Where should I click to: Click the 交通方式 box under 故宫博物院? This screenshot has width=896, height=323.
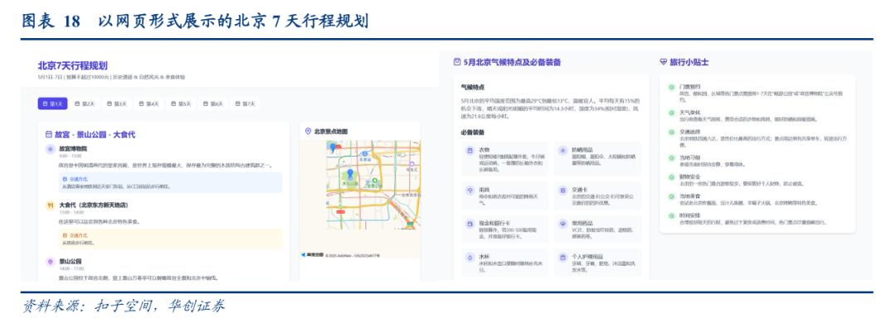coord(170,182)
